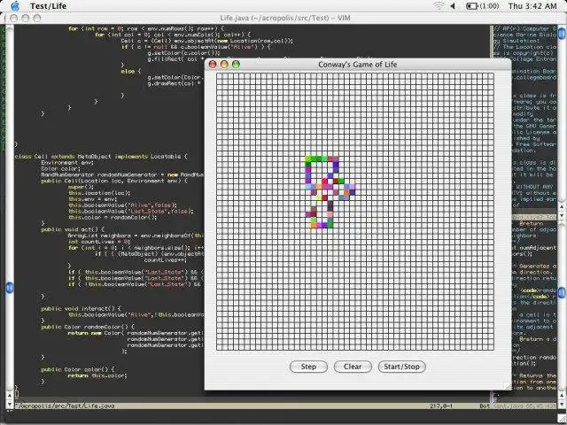Click the Wi-Fi status icon in the menu bar
This screenshot has width=567, height=425.
click(439, 6)
